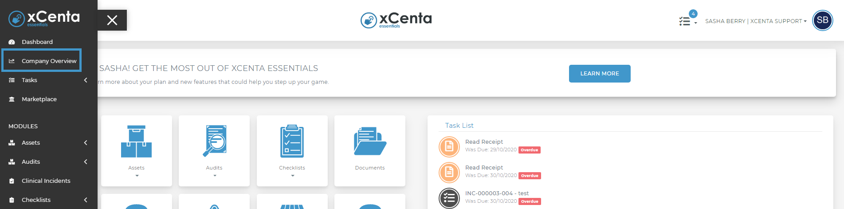
Task: Click Overdue badge on Read Receipt 30/10/2020
Action: click(530, 176)
